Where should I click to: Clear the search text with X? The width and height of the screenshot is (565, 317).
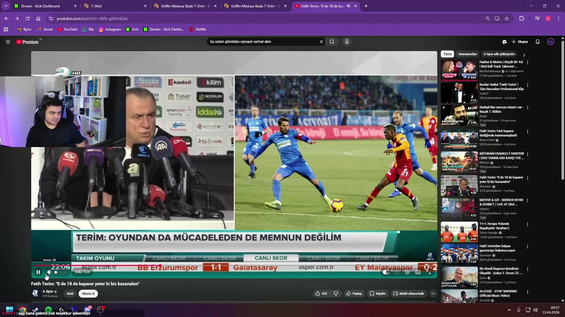[x=321, y=42]
